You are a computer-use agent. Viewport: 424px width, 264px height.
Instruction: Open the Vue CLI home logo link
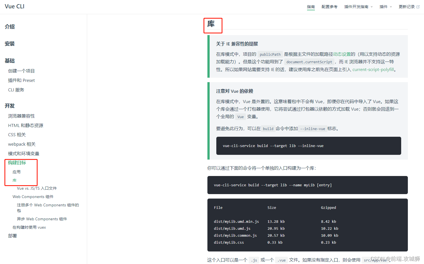point(14,6)
